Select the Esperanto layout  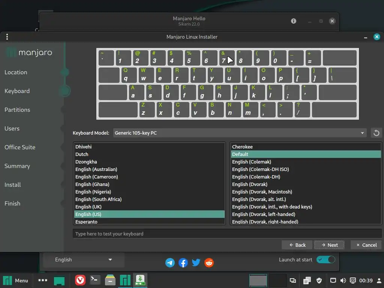click(x=149, y=221)
